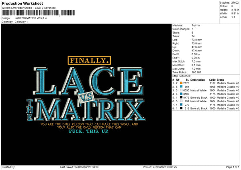Click the 'Stop Sequence:' heading
This screenshot has height=170, width=241.
pos(182,76)
